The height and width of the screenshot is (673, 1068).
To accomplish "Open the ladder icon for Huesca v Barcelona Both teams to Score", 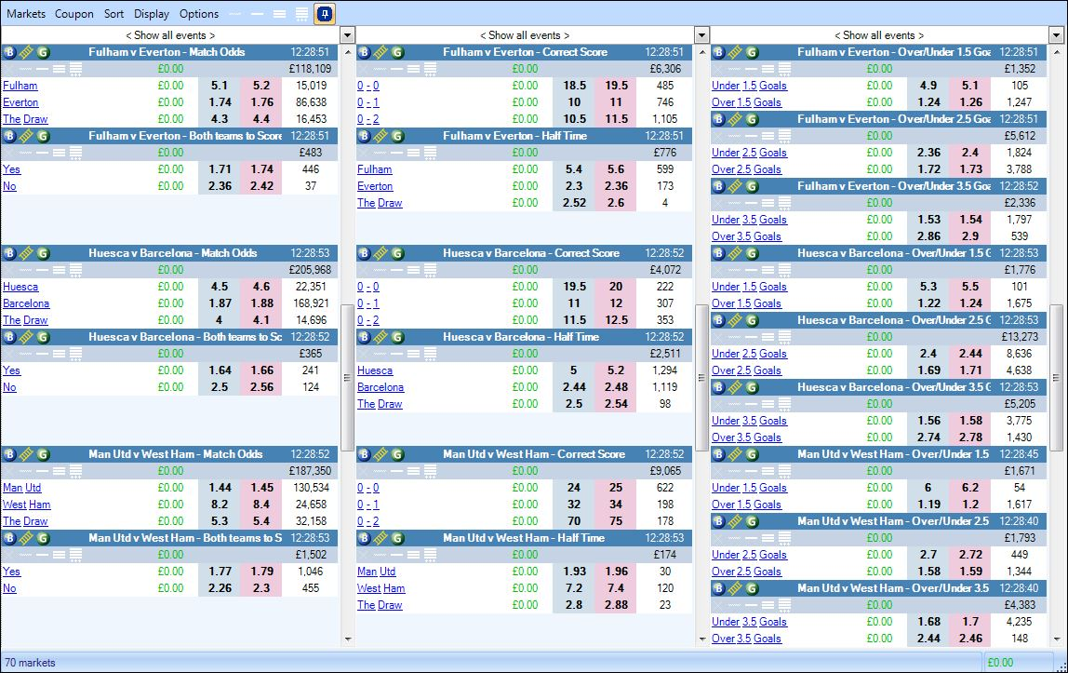I will (x=26, y=337).
